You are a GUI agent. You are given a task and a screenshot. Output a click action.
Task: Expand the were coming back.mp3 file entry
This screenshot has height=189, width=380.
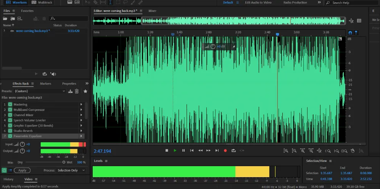coord(4,31)
